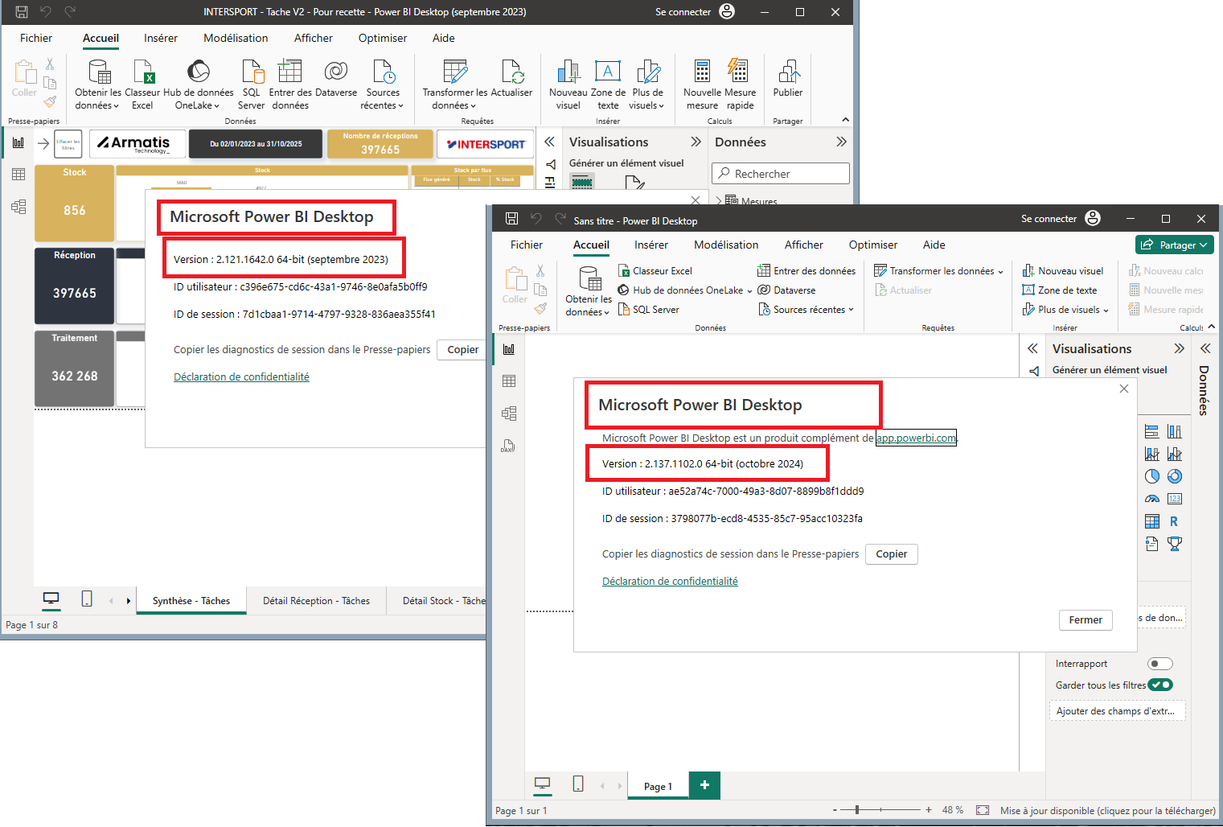
Task: Expand Sources récentes dropdown in front window
Action: click(806, 310)
